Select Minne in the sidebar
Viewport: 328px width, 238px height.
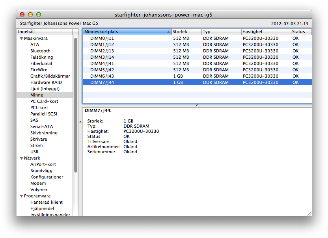point(45,95)
